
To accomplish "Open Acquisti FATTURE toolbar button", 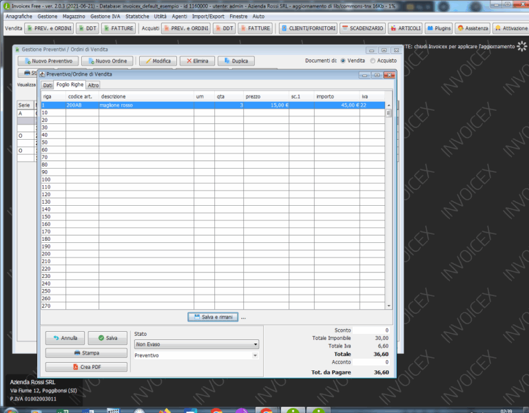I will pyautogui.click(x=256, y=28).
